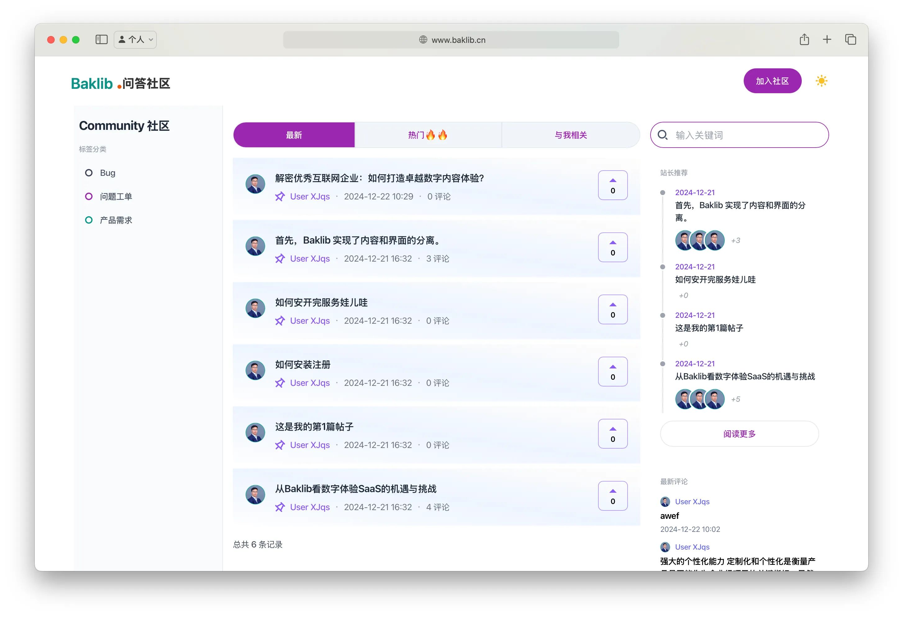Select the 问题工单 tag filter
This screenshot has height=617, width=903.
click(108, 196)
